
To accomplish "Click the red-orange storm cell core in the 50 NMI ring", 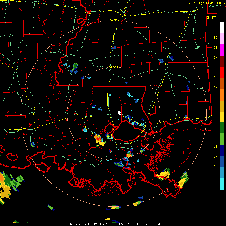I will [x=98, y=138].
